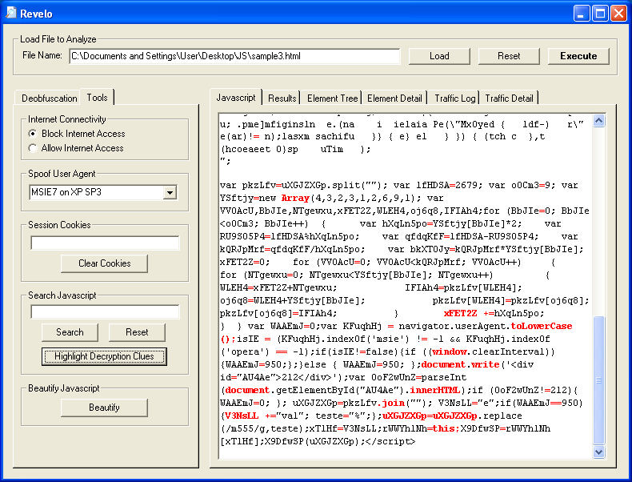Open the Spoof User Agent dropdown
632x482 pixels.
pos(169,192)
